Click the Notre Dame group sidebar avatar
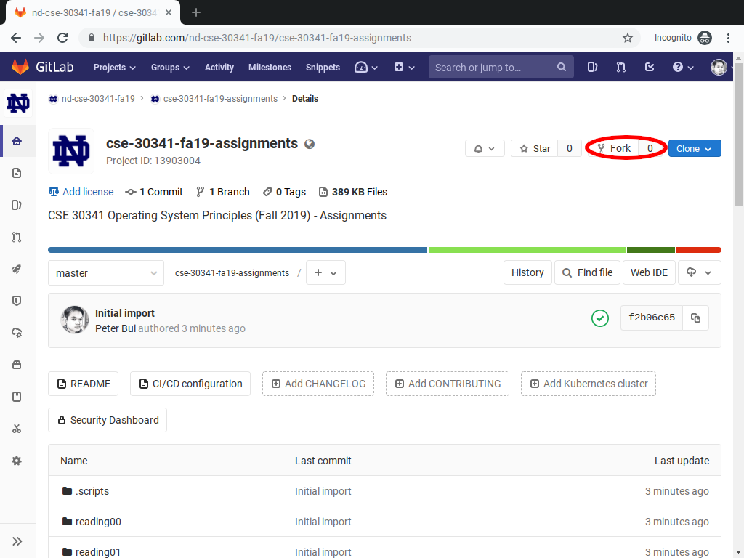The height and width of the screenshot is (558, 744). [18, 103]
